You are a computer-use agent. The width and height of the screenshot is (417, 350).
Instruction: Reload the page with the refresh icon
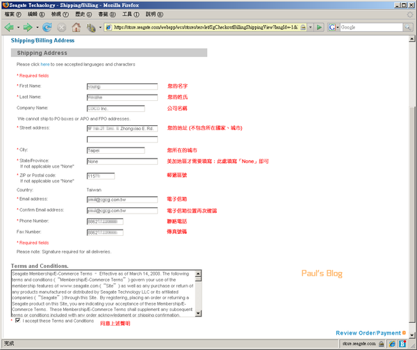(47, 27)
